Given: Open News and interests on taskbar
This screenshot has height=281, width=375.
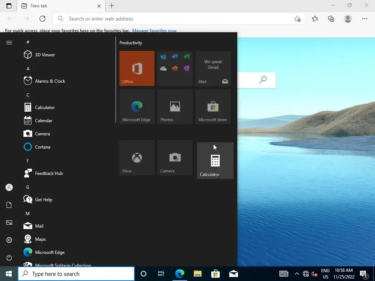Looking at the screenshot, I should [x=284, y=274].
